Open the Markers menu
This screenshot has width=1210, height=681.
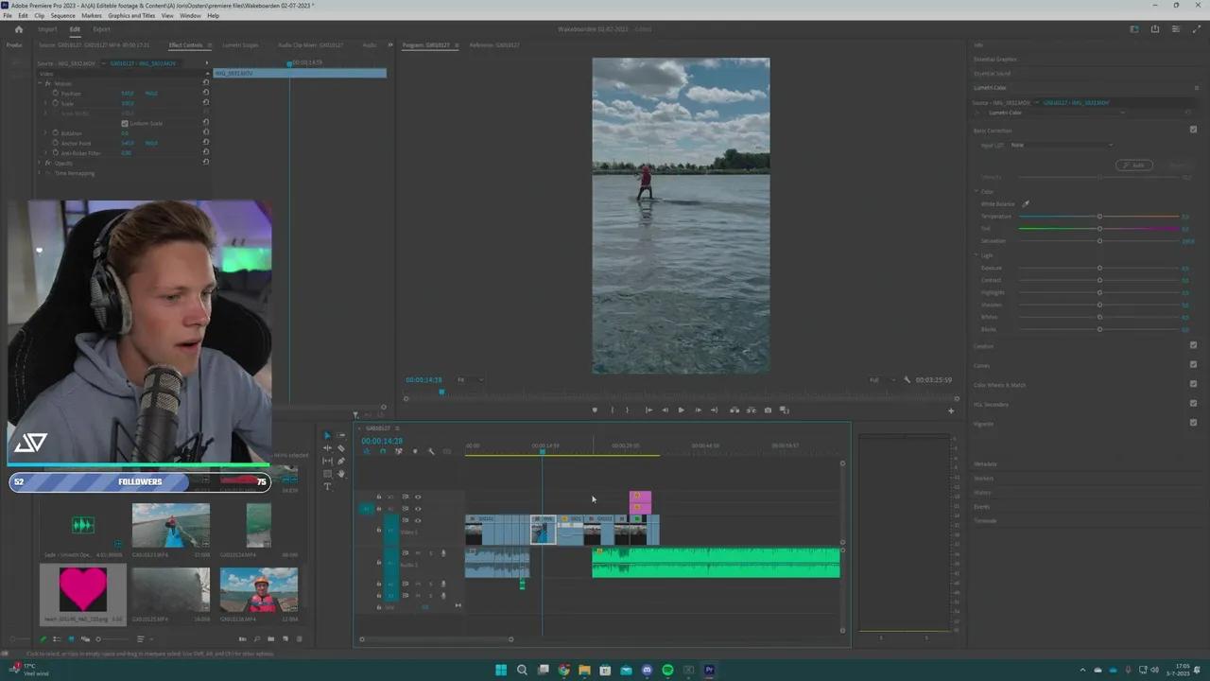pos(92,15)
